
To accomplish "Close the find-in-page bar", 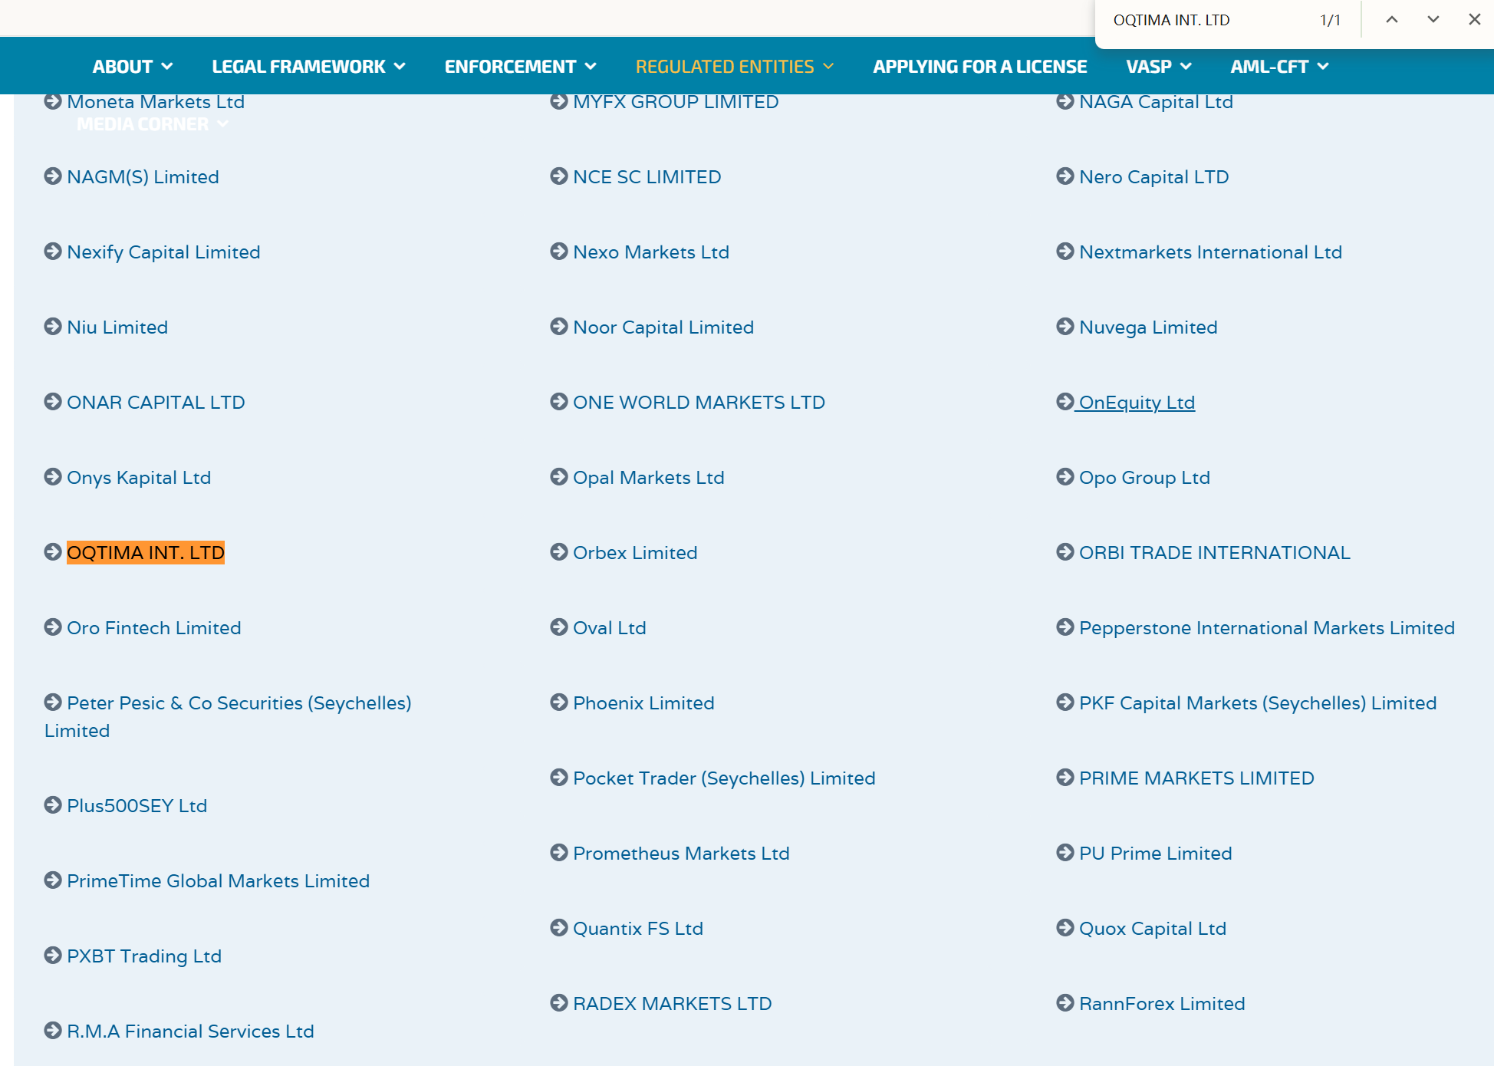I will (1475, 20).
